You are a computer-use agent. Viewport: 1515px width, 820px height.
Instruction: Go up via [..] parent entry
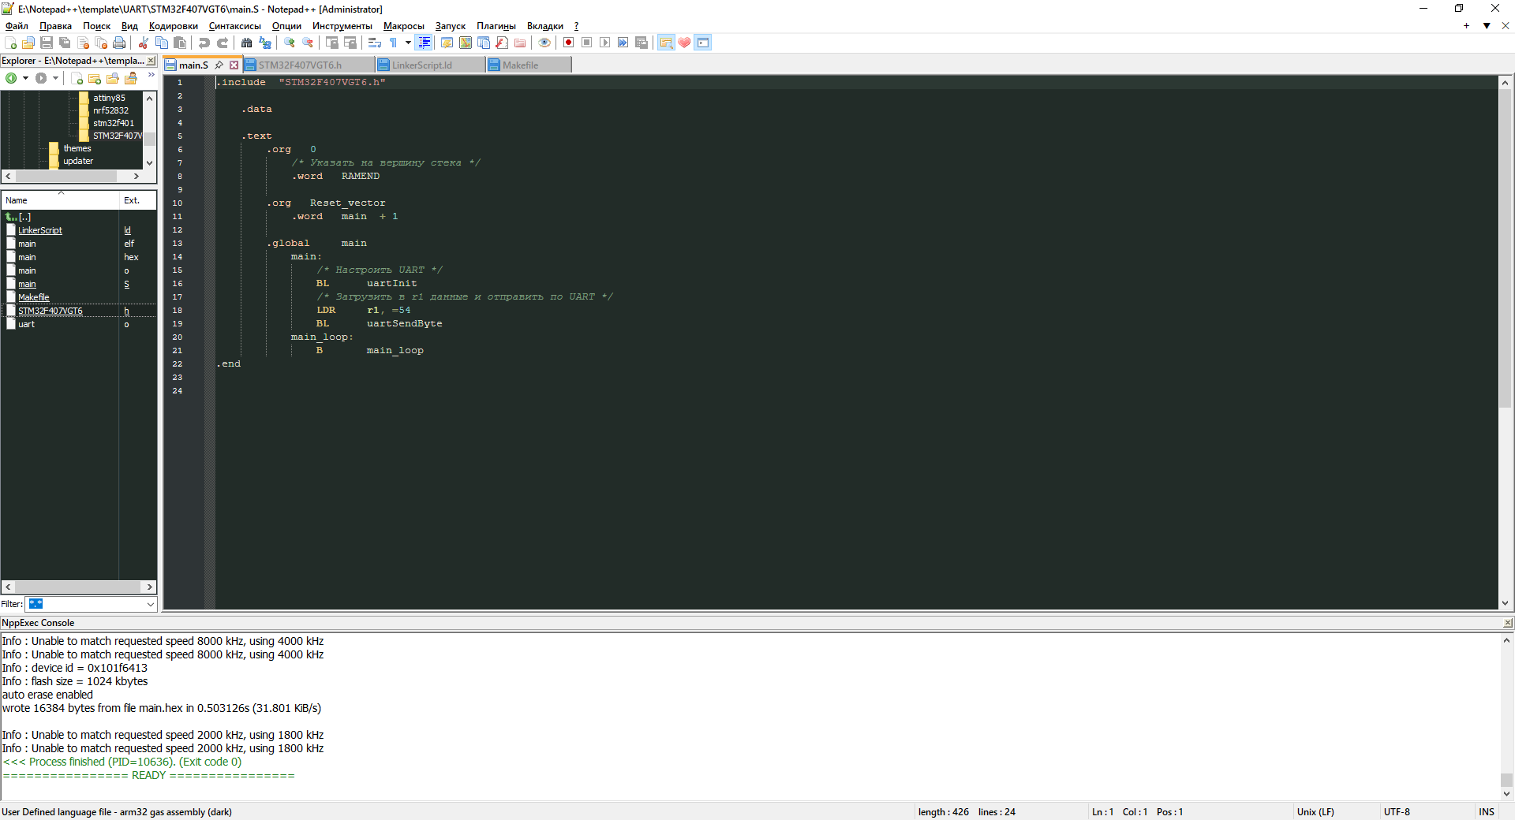24,217
